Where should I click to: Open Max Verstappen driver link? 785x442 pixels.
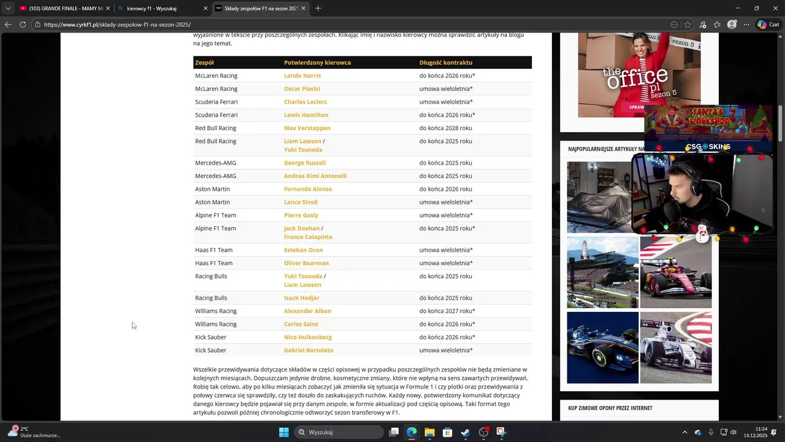307,128
